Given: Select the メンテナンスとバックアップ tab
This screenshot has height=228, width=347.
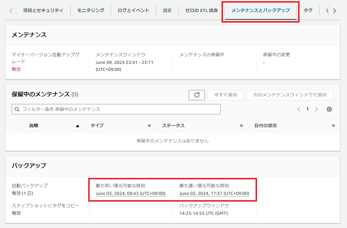Looking at the screenshot, I should [261, 11].
